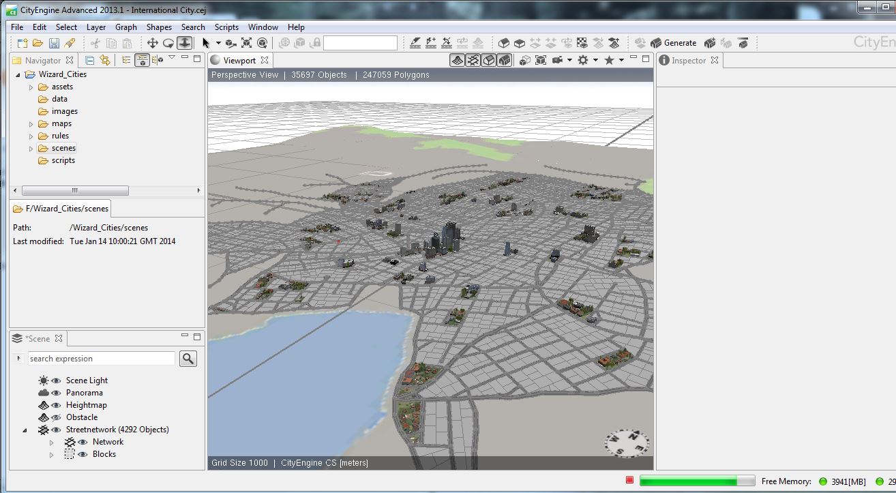Toggle shapes visibility in Viewport toolbar
Image resolution: width=896 pixels, height=493 pixels.
click(x=488, y=60)
